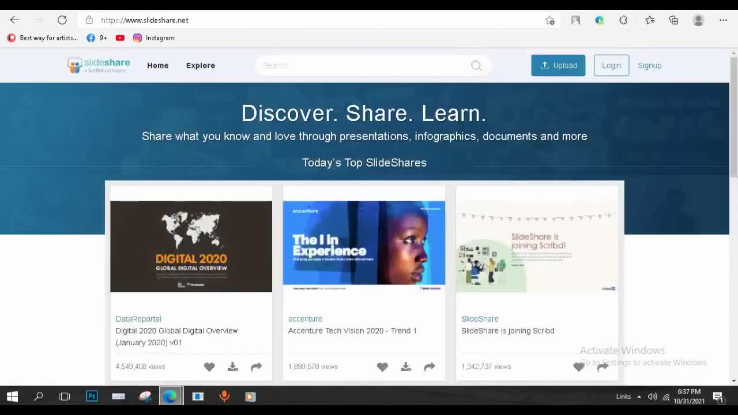Open Facebook bookmark

point(96,37)
